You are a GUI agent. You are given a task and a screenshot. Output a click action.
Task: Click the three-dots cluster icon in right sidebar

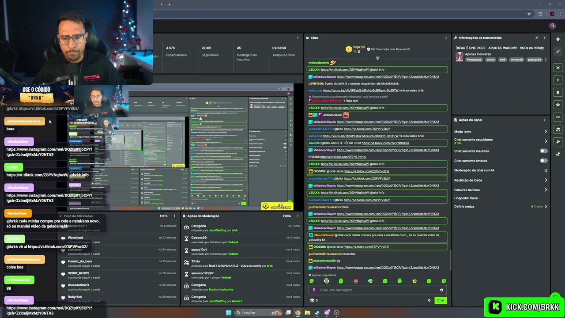click(558, 154)
